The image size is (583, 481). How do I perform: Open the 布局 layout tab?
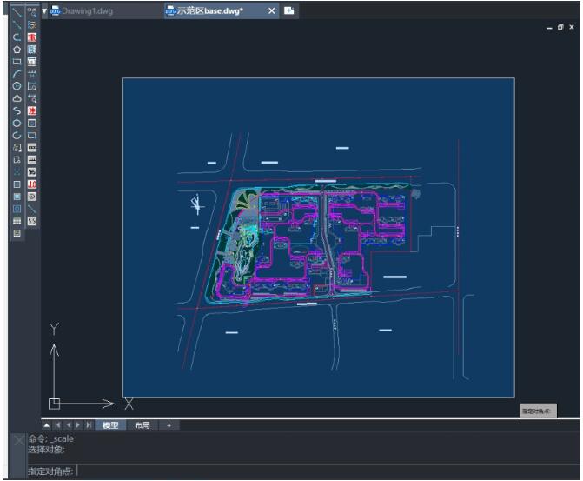[x=141, y=425]
